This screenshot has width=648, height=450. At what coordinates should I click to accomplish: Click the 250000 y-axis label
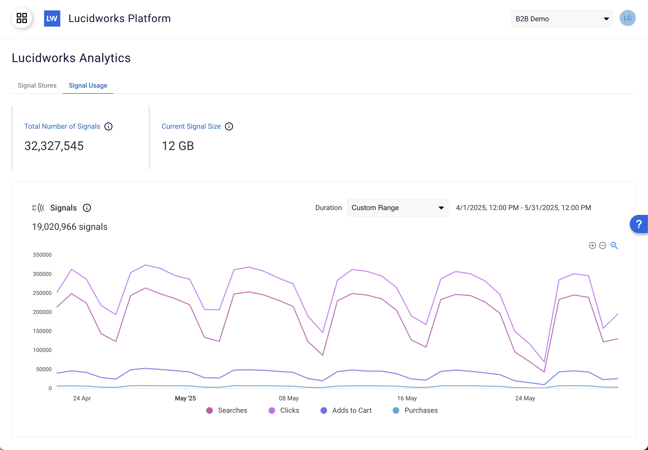click(x=42, y=293)
